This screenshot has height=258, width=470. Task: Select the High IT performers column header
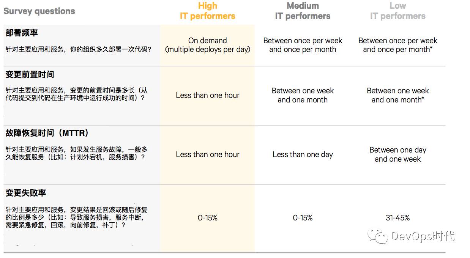coord(208,11)
